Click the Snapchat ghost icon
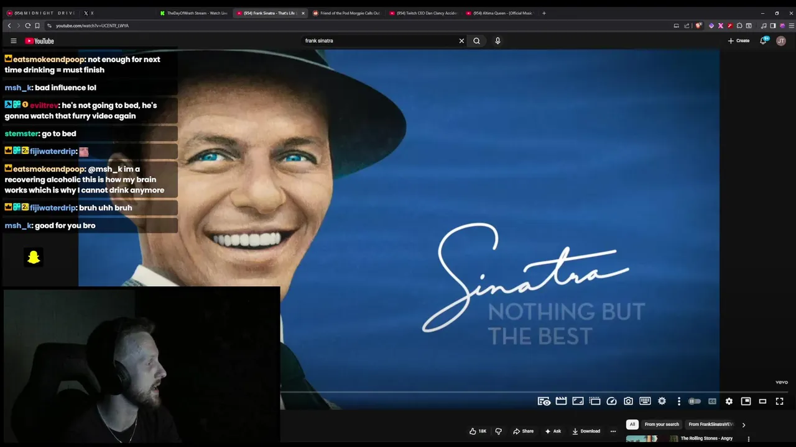The width and height of the screenshot is (796, 447). click(x=34, y=257)
